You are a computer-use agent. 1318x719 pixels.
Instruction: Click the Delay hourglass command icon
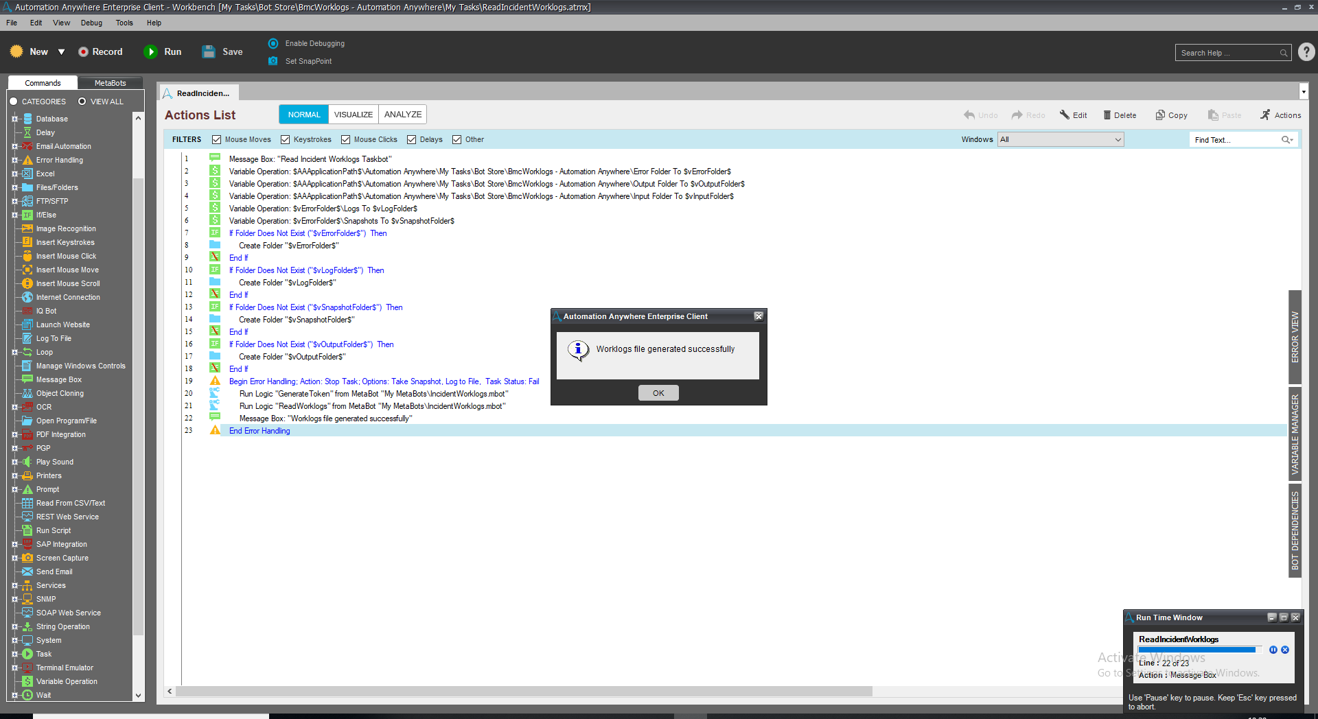tap(27, 132)
